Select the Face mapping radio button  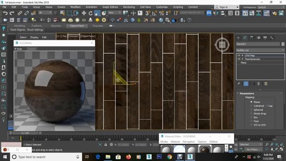(251, 121)
